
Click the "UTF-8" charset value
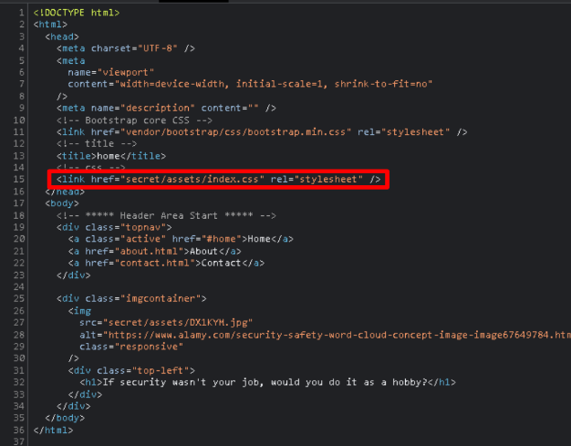(158, 48)
